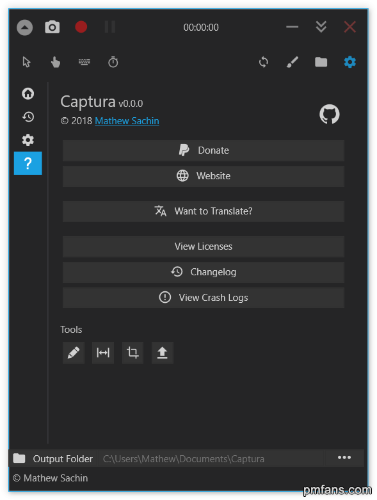
Task: Click the © Mathew Sachin footer text
Action: coord(51,478)
